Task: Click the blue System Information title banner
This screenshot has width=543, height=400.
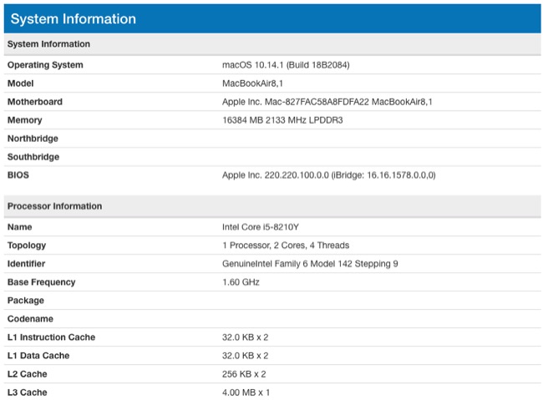Action: tap(271, 18)
